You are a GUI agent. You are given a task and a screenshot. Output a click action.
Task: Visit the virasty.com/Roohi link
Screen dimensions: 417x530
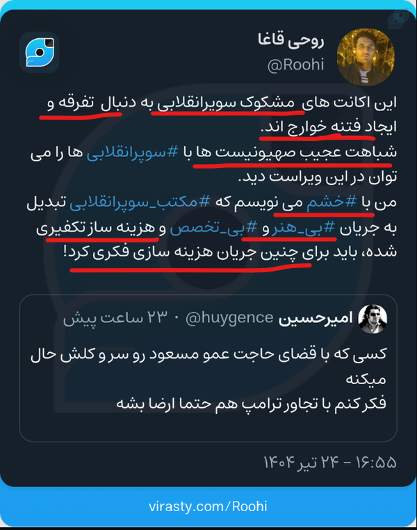point(208,506)
